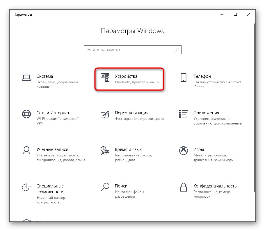Click the Поиск magnifier category icon
Viewport: 265px width, 231px height.
(105, 187)
